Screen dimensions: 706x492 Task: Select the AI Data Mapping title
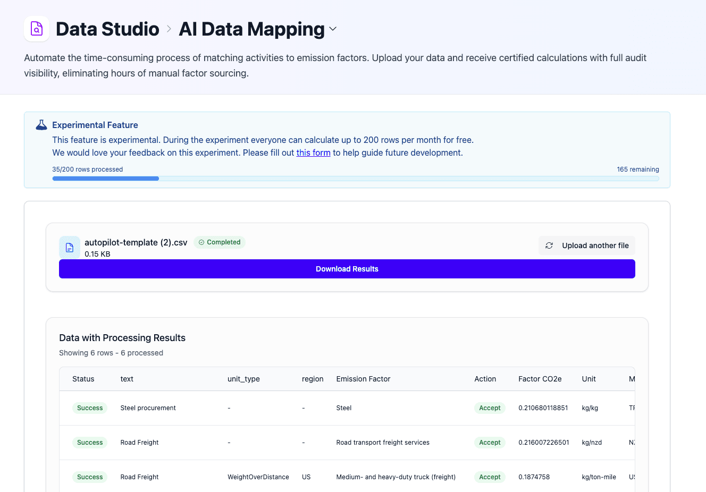click(x=251, y=29)
